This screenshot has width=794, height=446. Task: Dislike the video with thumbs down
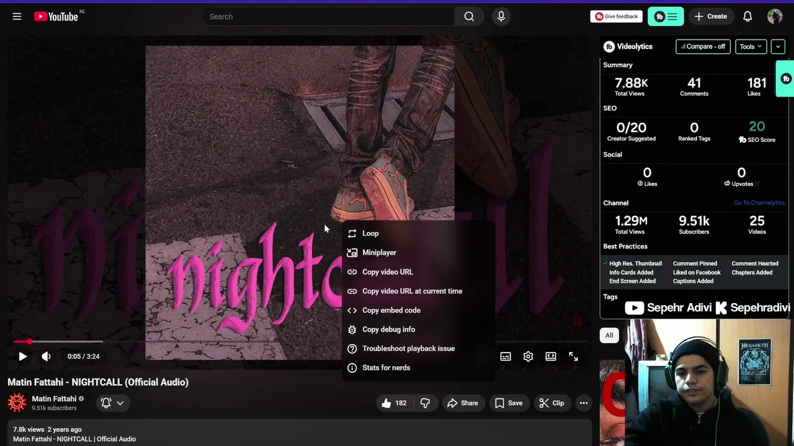click(426, 403)
